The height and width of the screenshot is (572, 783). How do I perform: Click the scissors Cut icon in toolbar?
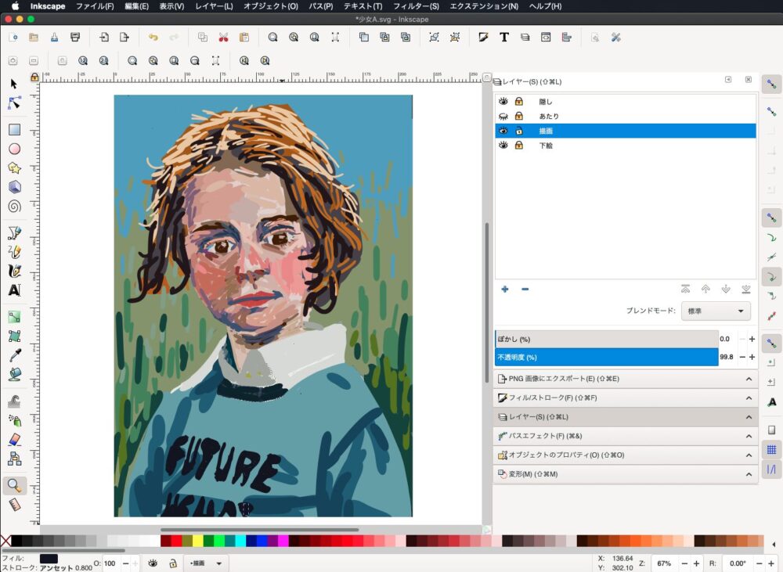223,37
